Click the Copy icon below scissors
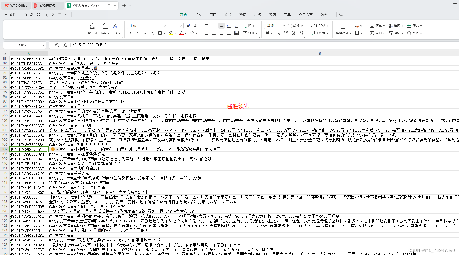This screenshot has height=255, width=459. pos(115,33)
